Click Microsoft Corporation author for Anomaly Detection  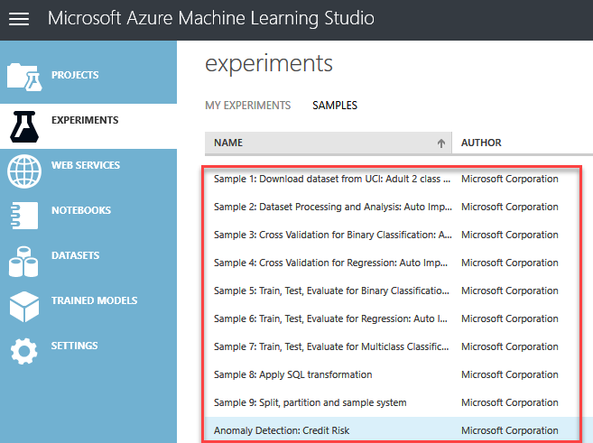509,430
